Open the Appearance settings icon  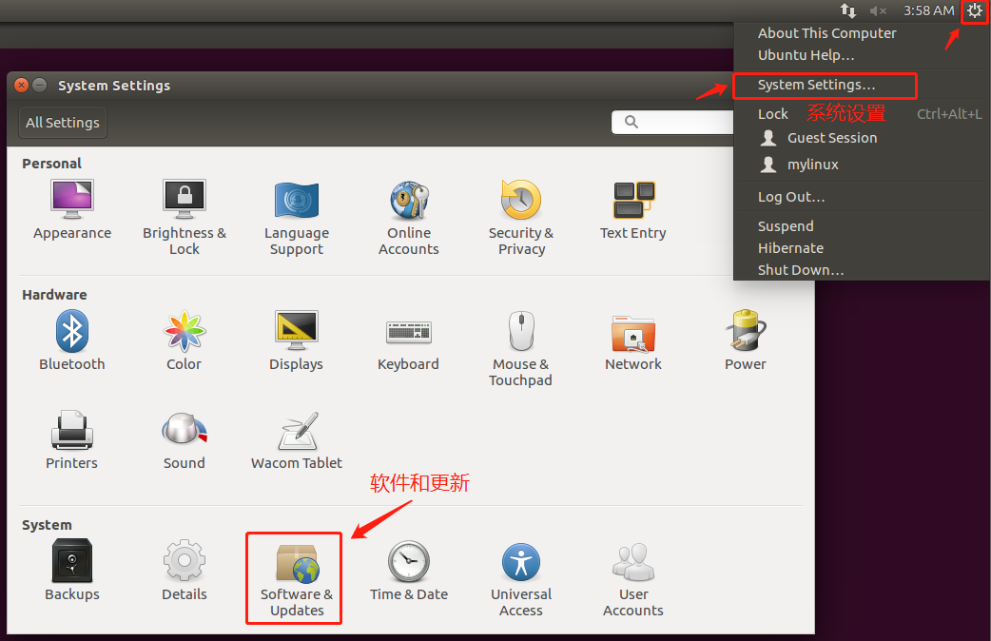[72, 210]
